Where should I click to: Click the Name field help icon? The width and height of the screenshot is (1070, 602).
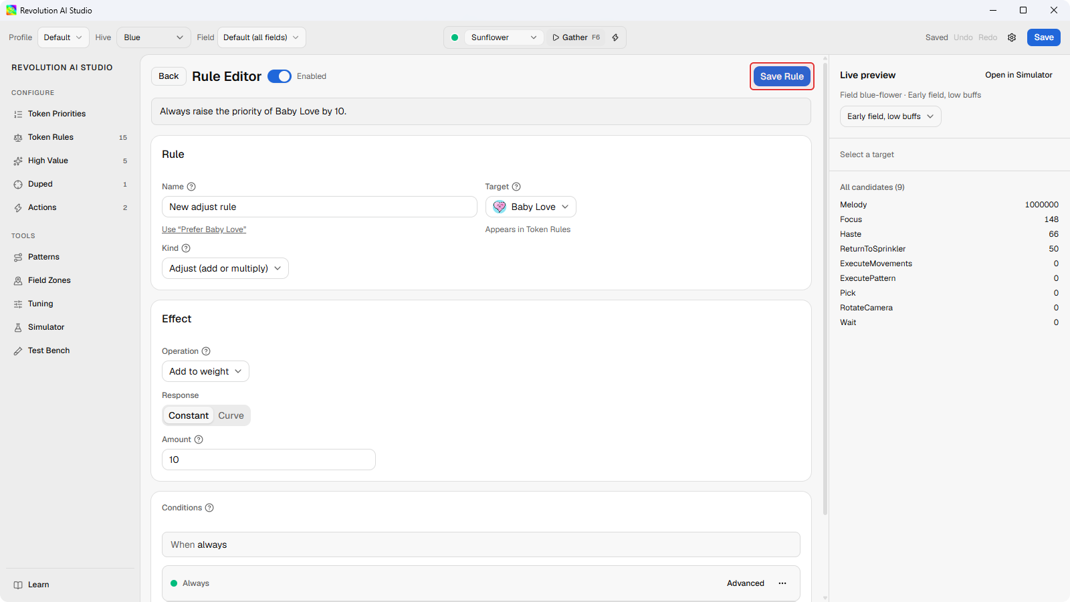point(191,187)
